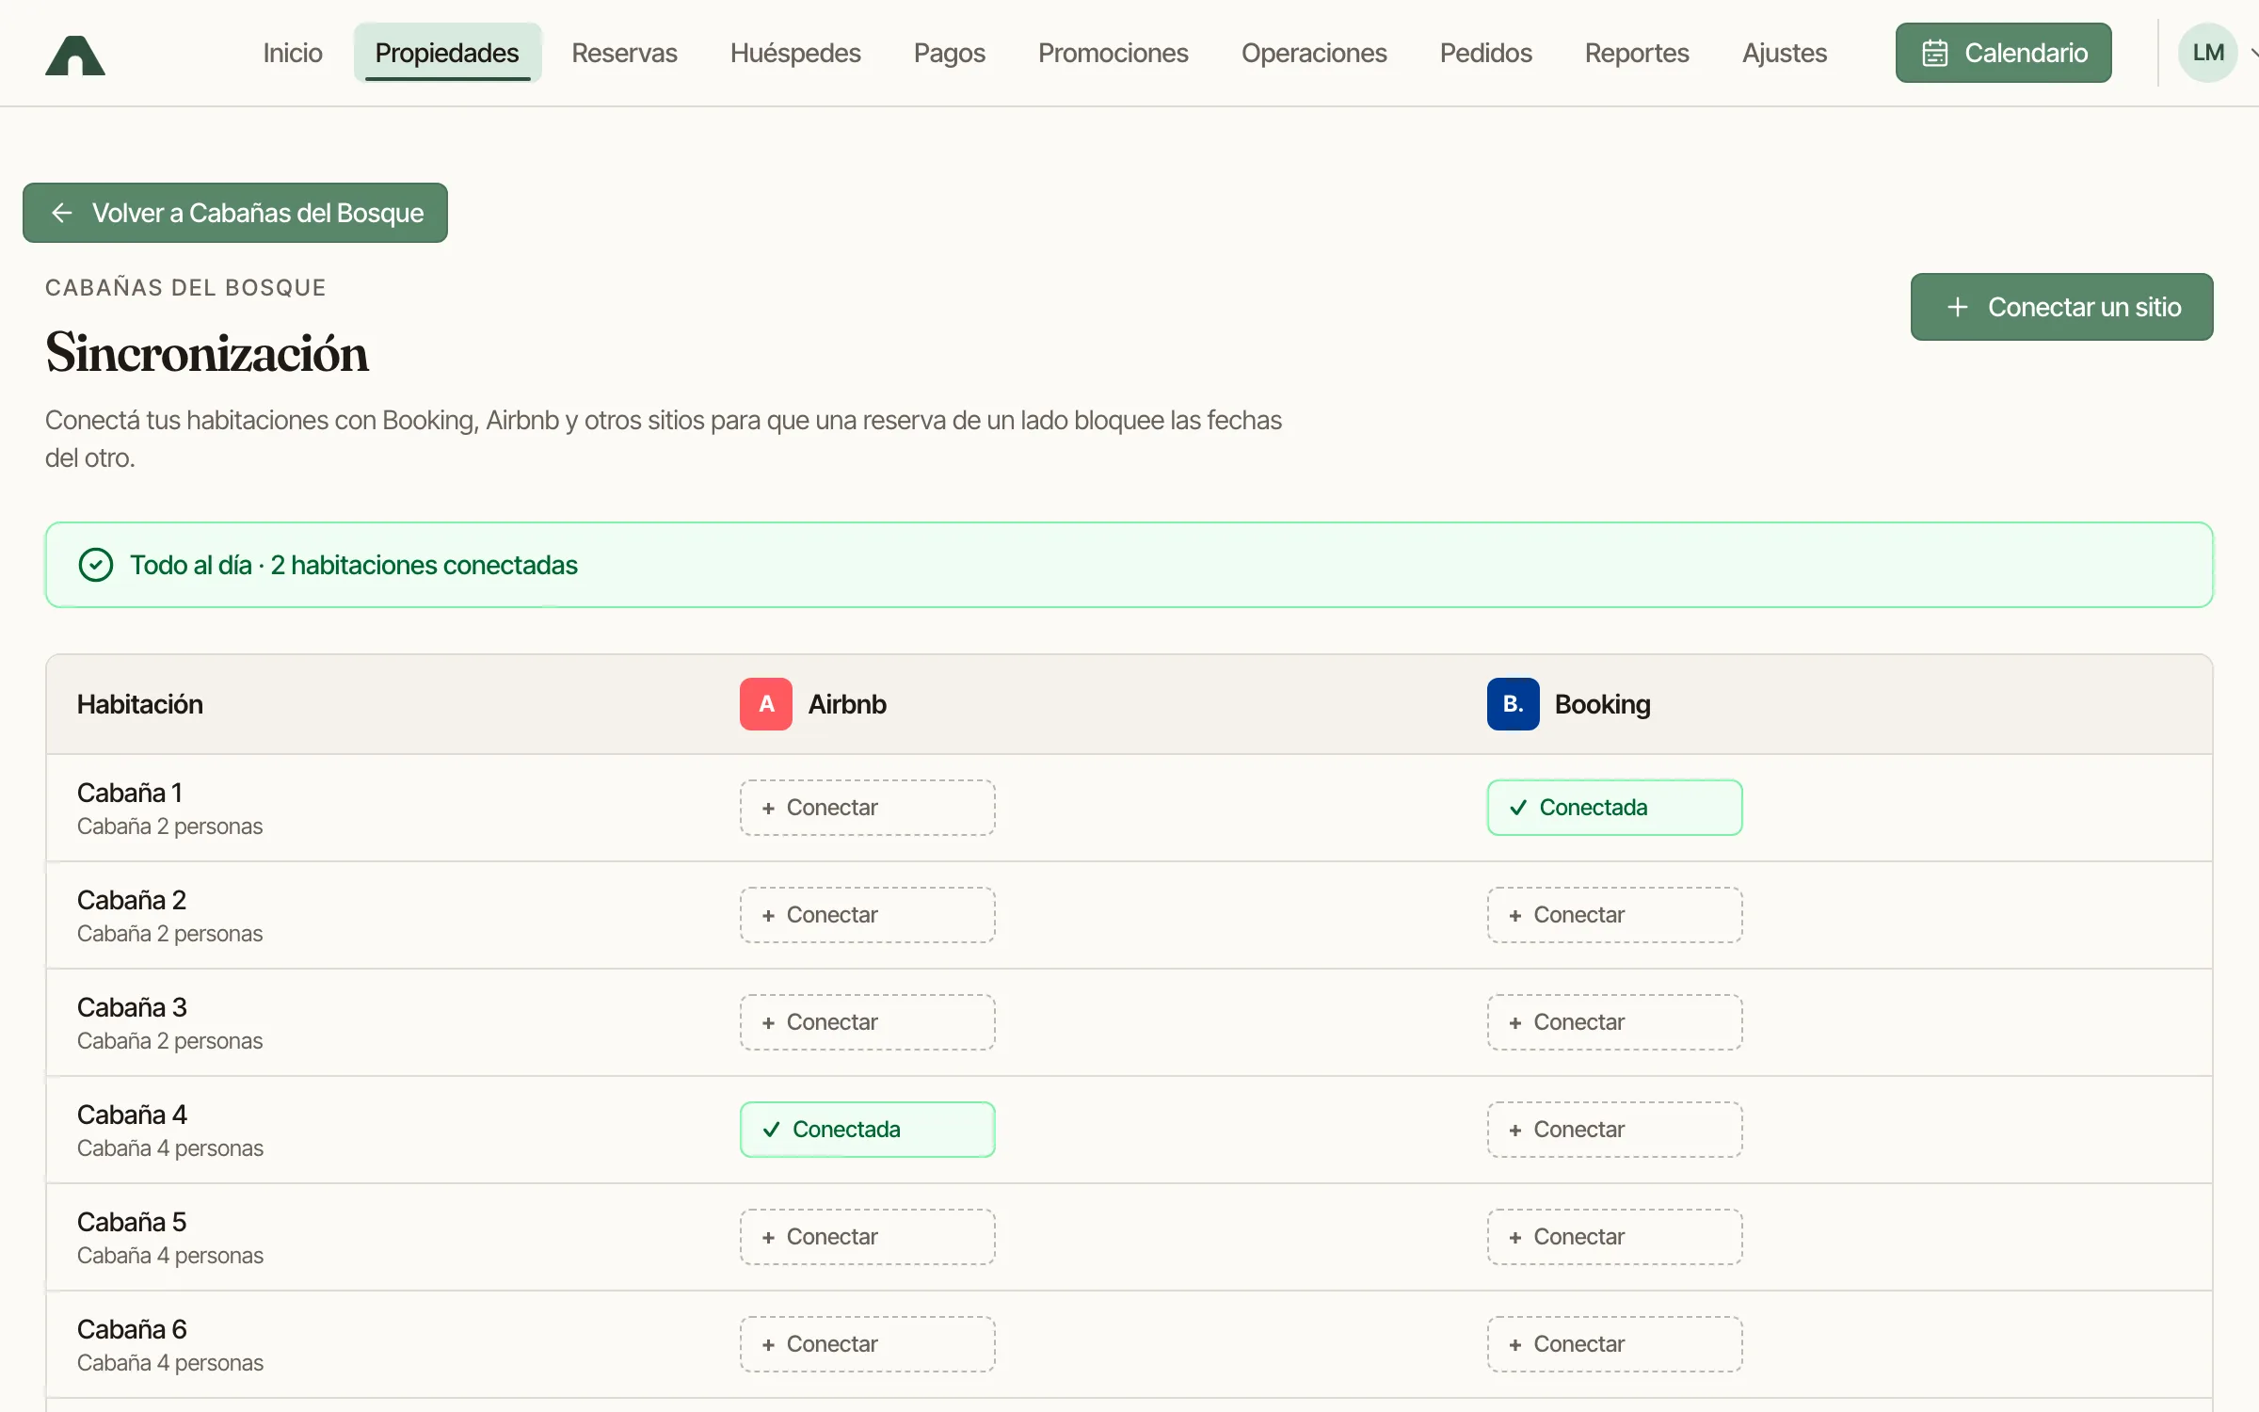Click the app logo icon

point(75,55)
